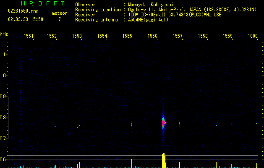Click the 0.7 kHz frequency label
The width and height of the screenshot is (264, 168).
coord(3,139)
